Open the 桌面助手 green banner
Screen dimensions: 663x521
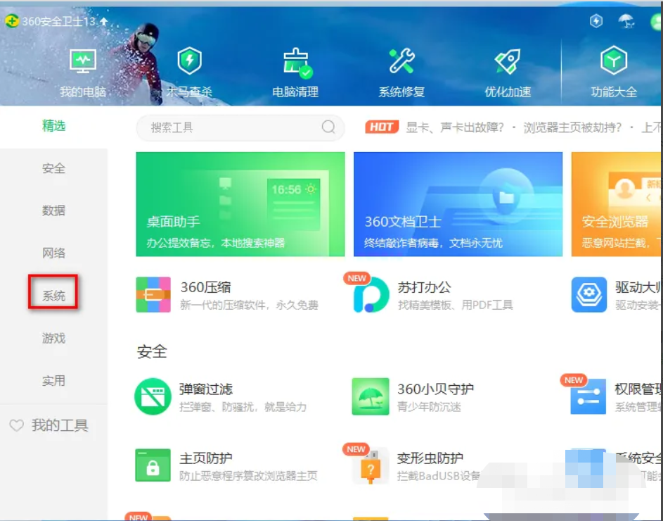(240, 204)
